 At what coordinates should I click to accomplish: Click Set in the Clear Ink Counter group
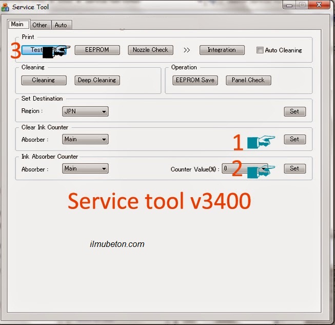click(x=295, y=139)
